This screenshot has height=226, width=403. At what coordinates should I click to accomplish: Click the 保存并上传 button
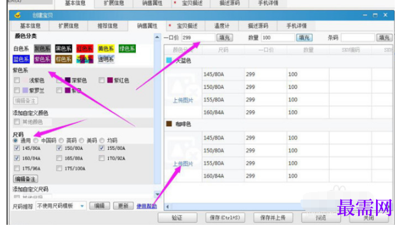273,218
